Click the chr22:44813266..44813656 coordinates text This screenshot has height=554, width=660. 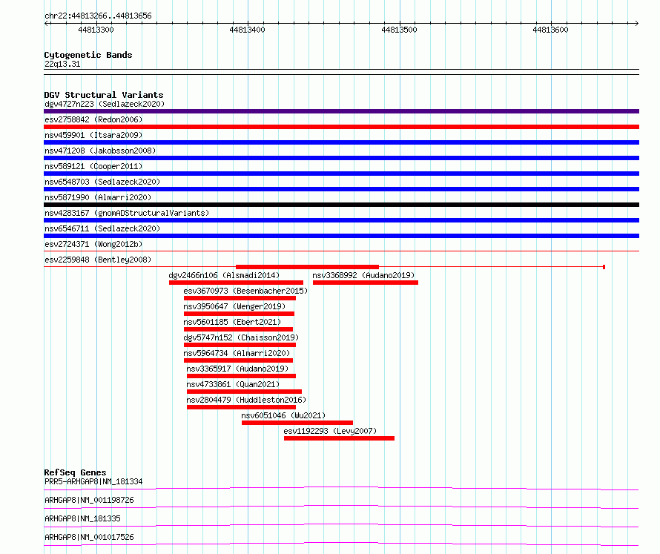coord(98,16)
